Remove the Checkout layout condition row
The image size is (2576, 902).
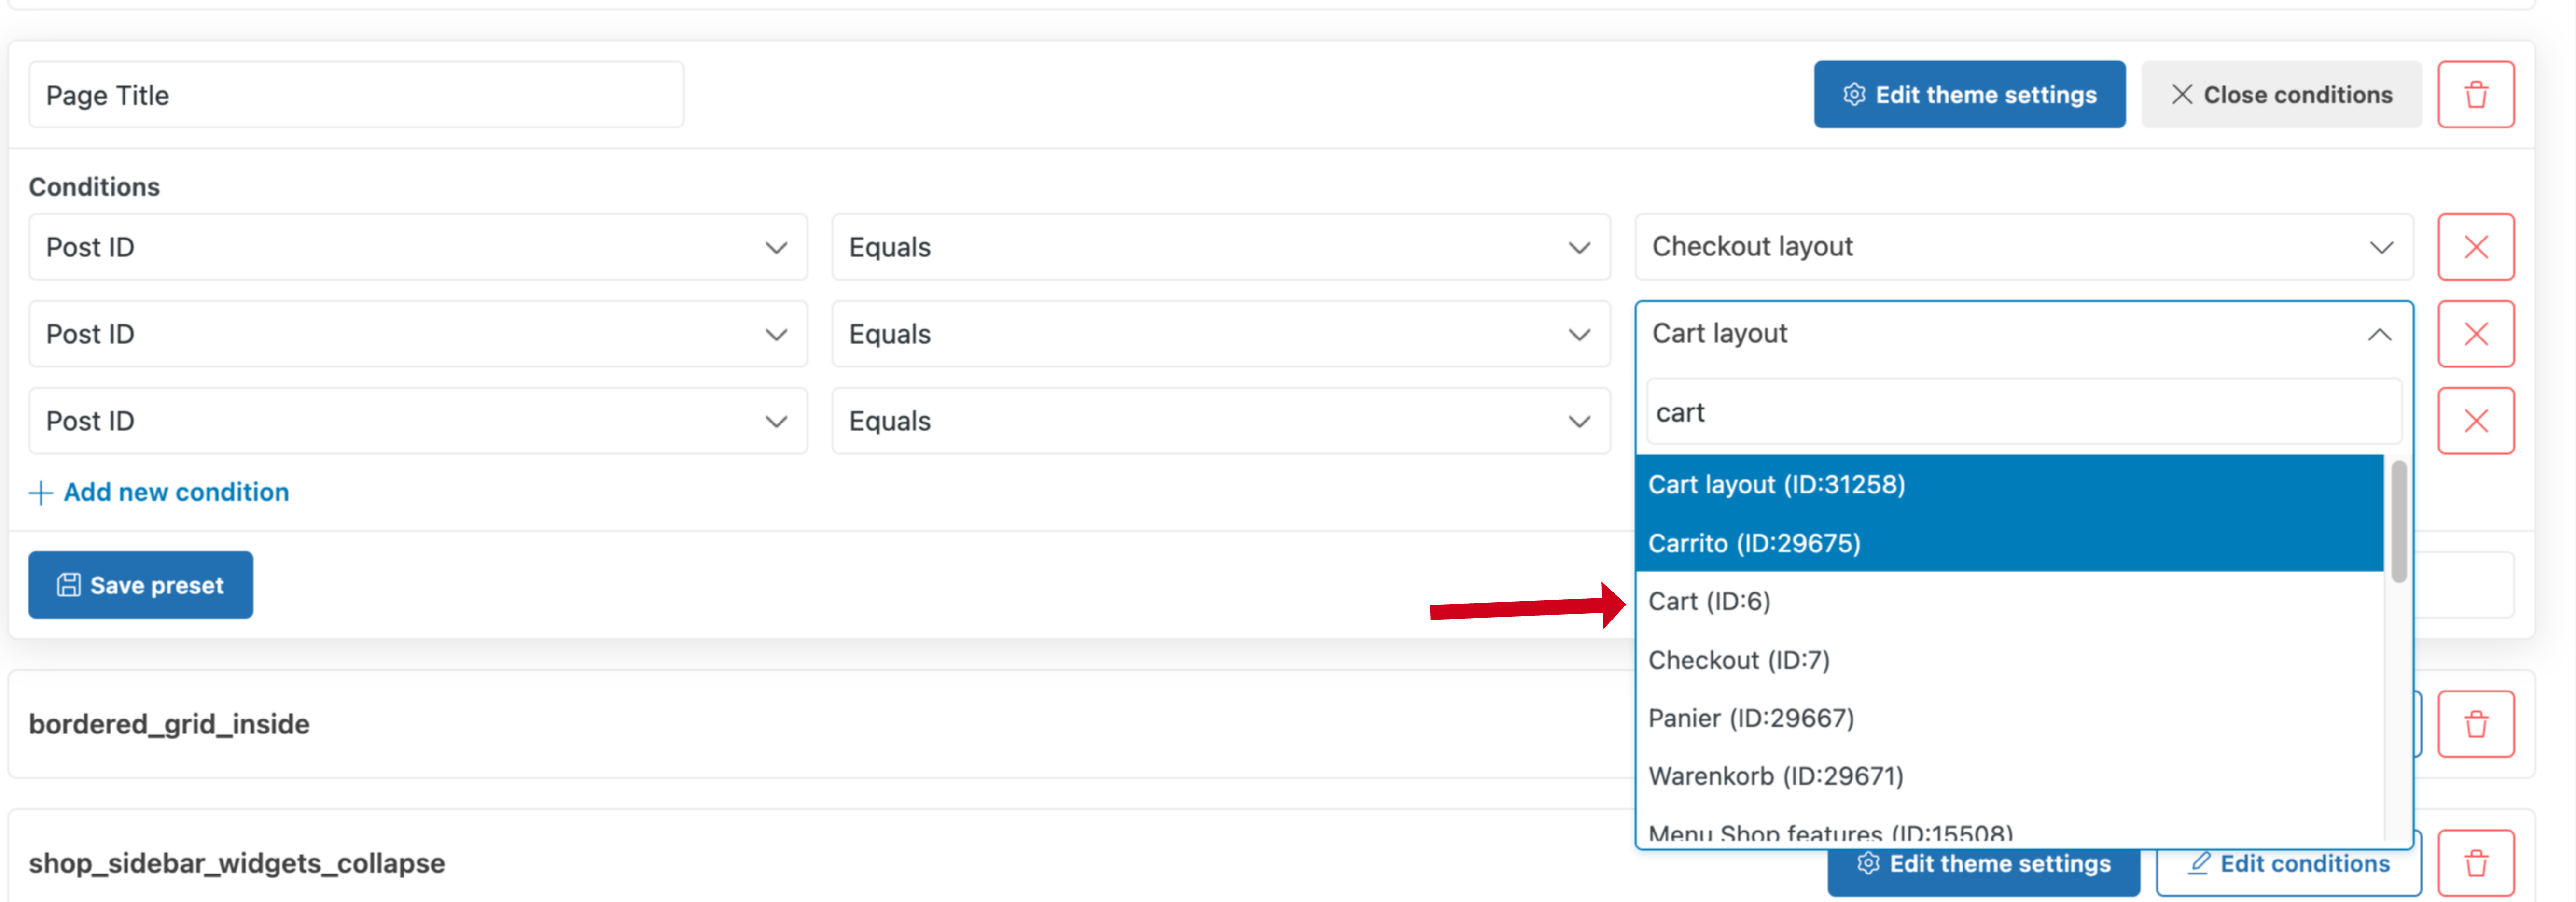pyautogui.click(x=2475, y=247)
